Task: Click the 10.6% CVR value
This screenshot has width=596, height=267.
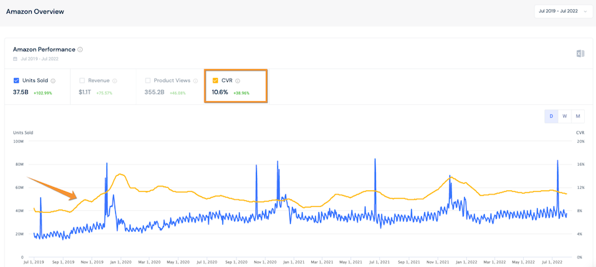Action: click(220, 92)
